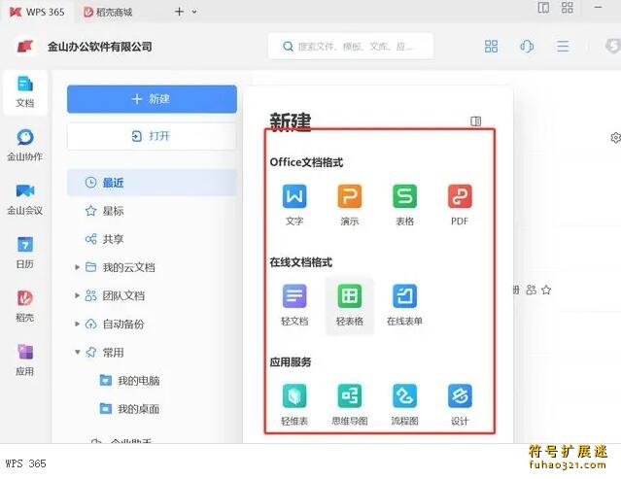Click the 金山办公 company logo
Viewport: 621px width, 479px height.
pyautogui.click(x=25, y=47)
